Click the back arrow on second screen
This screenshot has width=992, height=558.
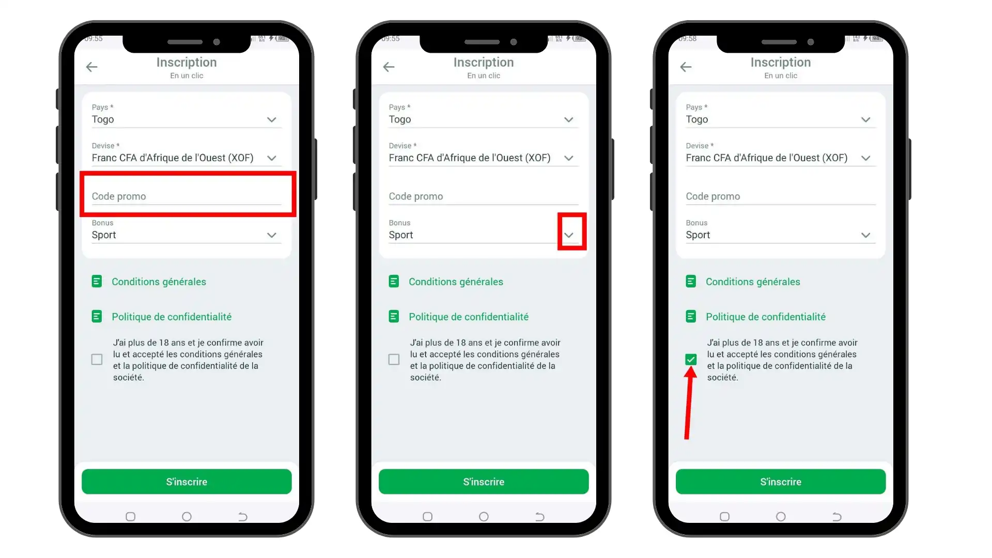(x=389, y=66)
